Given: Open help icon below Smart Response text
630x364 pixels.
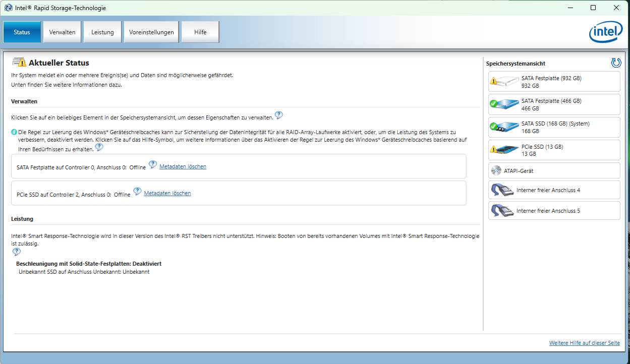Looking at the screenshot, I should 17,252.
